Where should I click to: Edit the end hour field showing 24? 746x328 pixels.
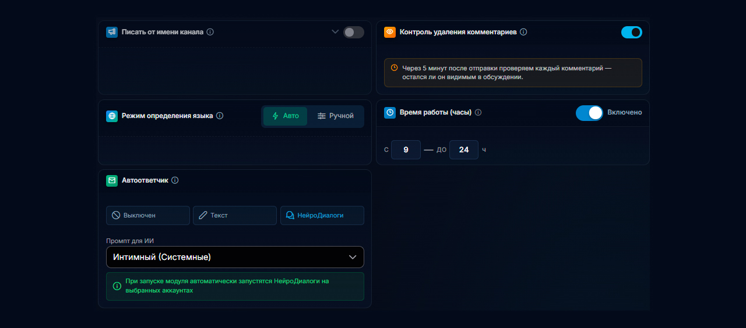(464, 149)
